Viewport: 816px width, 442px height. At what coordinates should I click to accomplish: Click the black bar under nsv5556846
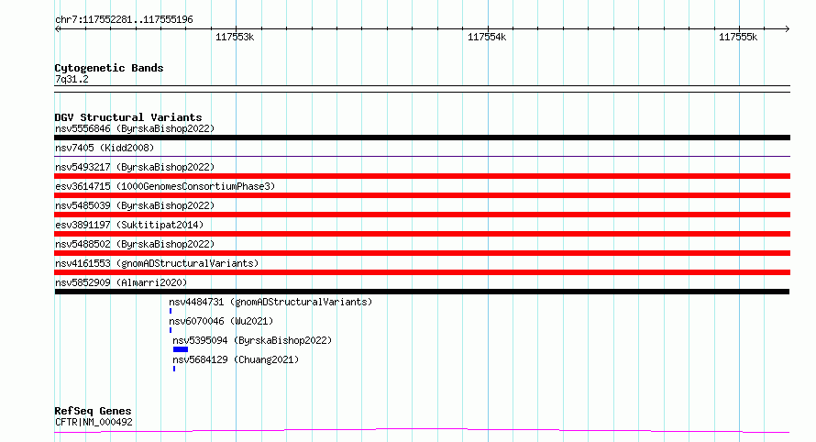point(422,138)
